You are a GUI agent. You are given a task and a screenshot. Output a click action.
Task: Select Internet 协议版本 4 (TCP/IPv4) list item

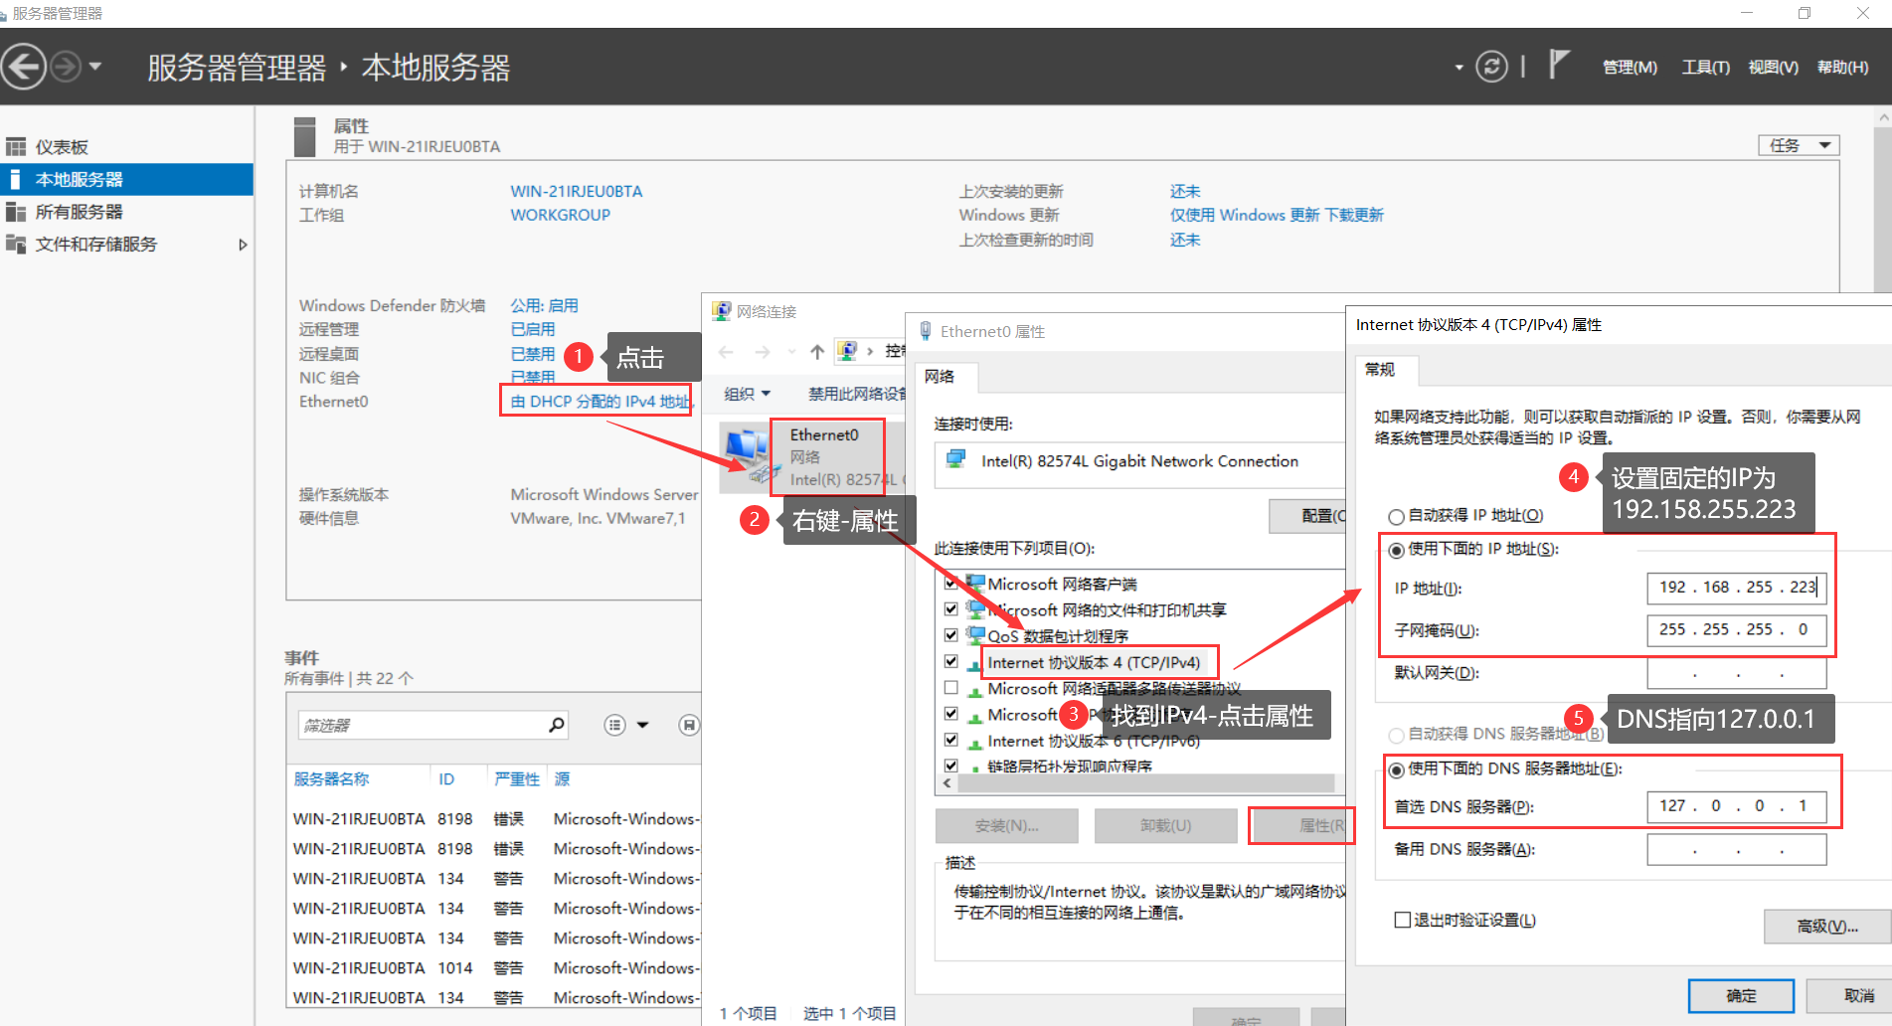1094,662
